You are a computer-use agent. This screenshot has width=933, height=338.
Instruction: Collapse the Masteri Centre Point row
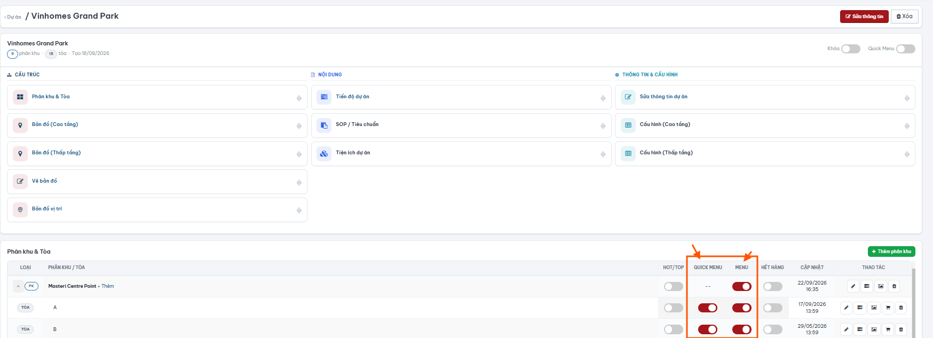coord(18,286)
